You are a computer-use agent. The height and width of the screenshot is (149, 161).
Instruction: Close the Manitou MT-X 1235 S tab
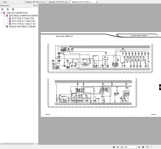coord(96,2)
